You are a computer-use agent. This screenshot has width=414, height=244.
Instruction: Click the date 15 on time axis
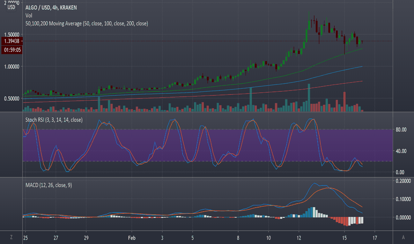[344, 238]
